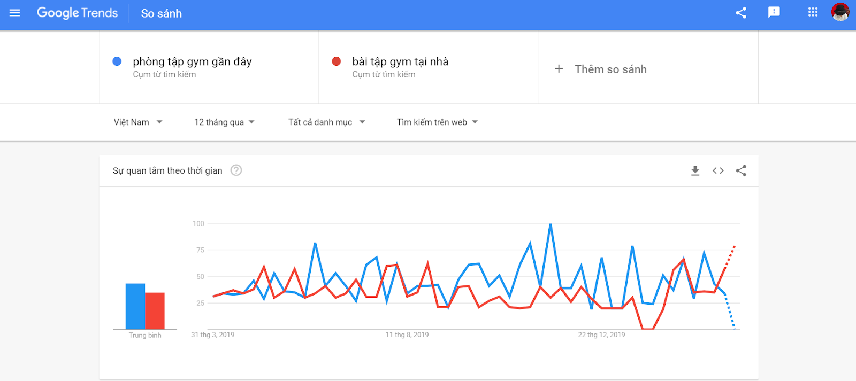Click the embed code icon
Screen dimensions: 856x381
click(x=718, y=170)
